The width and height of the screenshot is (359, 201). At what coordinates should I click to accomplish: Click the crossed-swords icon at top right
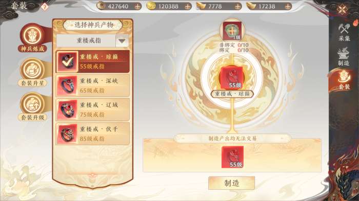pyautogui.click(x=342, y=9)
